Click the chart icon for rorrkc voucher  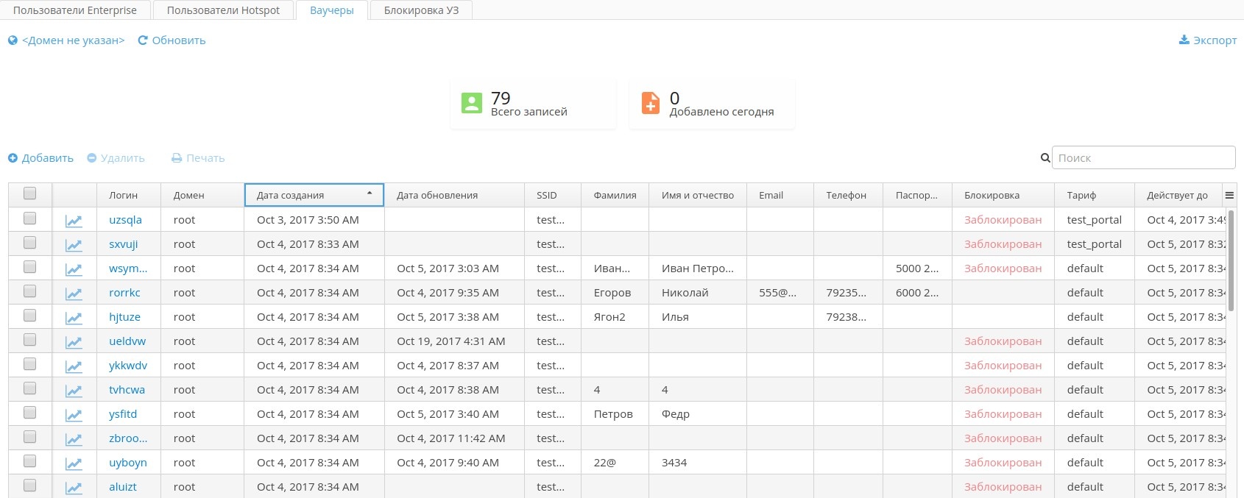coord(74,294)
